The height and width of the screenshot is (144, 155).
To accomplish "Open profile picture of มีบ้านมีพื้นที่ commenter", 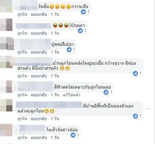I will coord(6,105).
